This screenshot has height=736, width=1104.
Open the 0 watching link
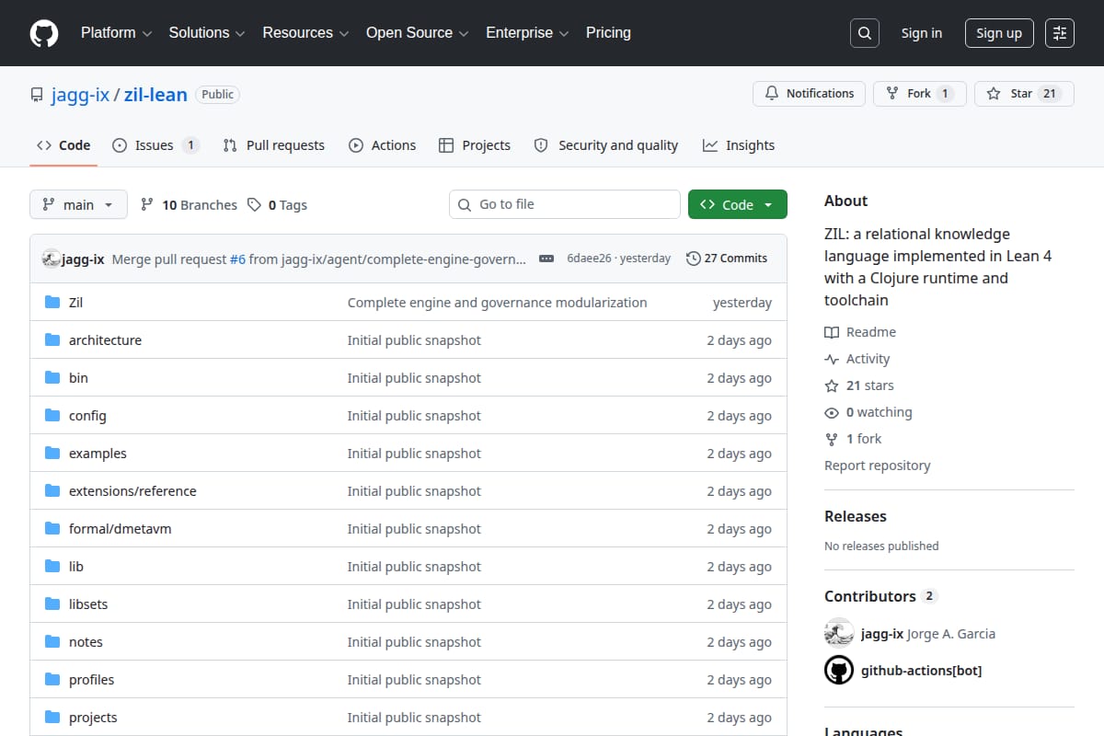point(868,412)
